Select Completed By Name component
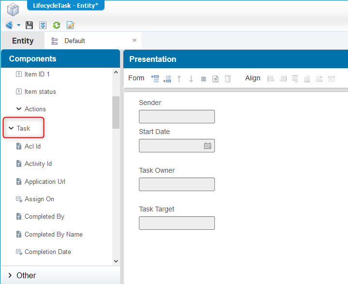The height and width of the screenshot is (284, 348). point(54,234)
